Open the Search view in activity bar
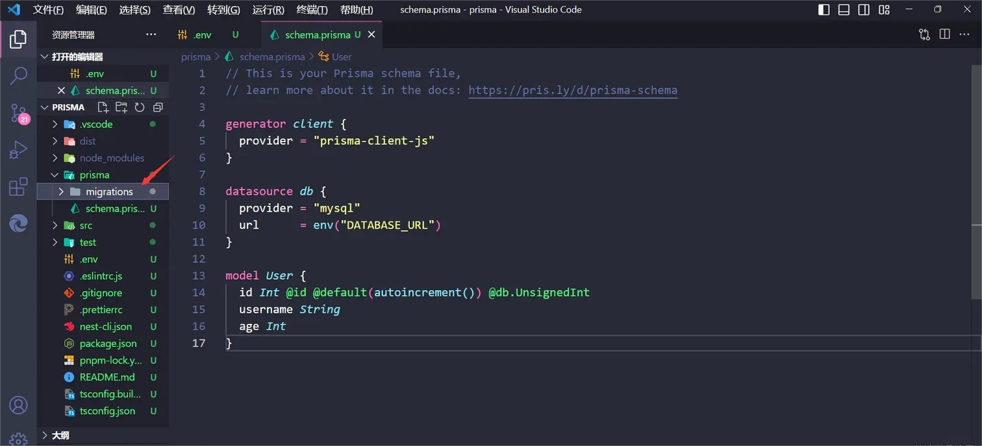This screenshot has width=982, height=446. tap(18, 75)
